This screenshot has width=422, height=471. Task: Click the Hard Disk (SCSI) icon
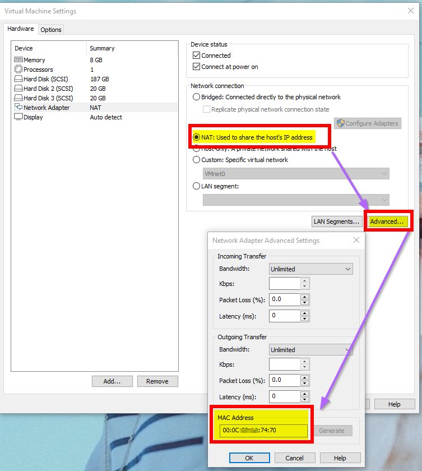click(x=18, y=79)
